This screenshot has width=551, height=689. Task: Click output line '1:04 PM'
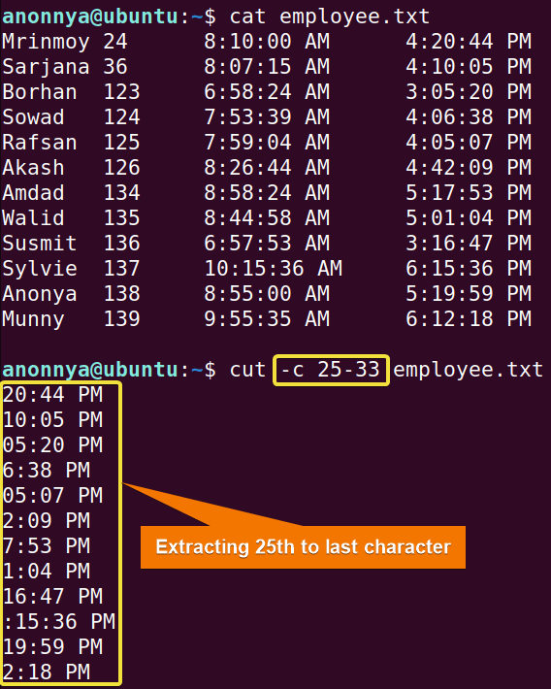click(47, 572)
